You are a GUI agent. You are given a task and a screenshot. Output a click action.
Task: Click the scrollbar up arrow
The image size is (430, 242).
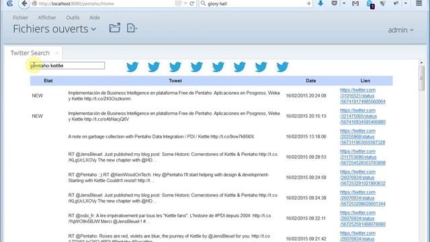(421, 63)
